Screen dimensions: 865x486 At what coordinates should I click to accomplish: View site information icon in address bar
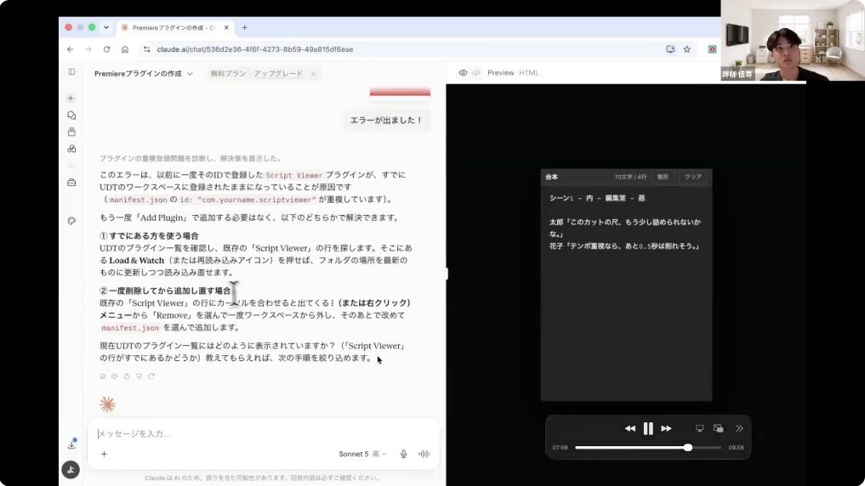(147, 49)
